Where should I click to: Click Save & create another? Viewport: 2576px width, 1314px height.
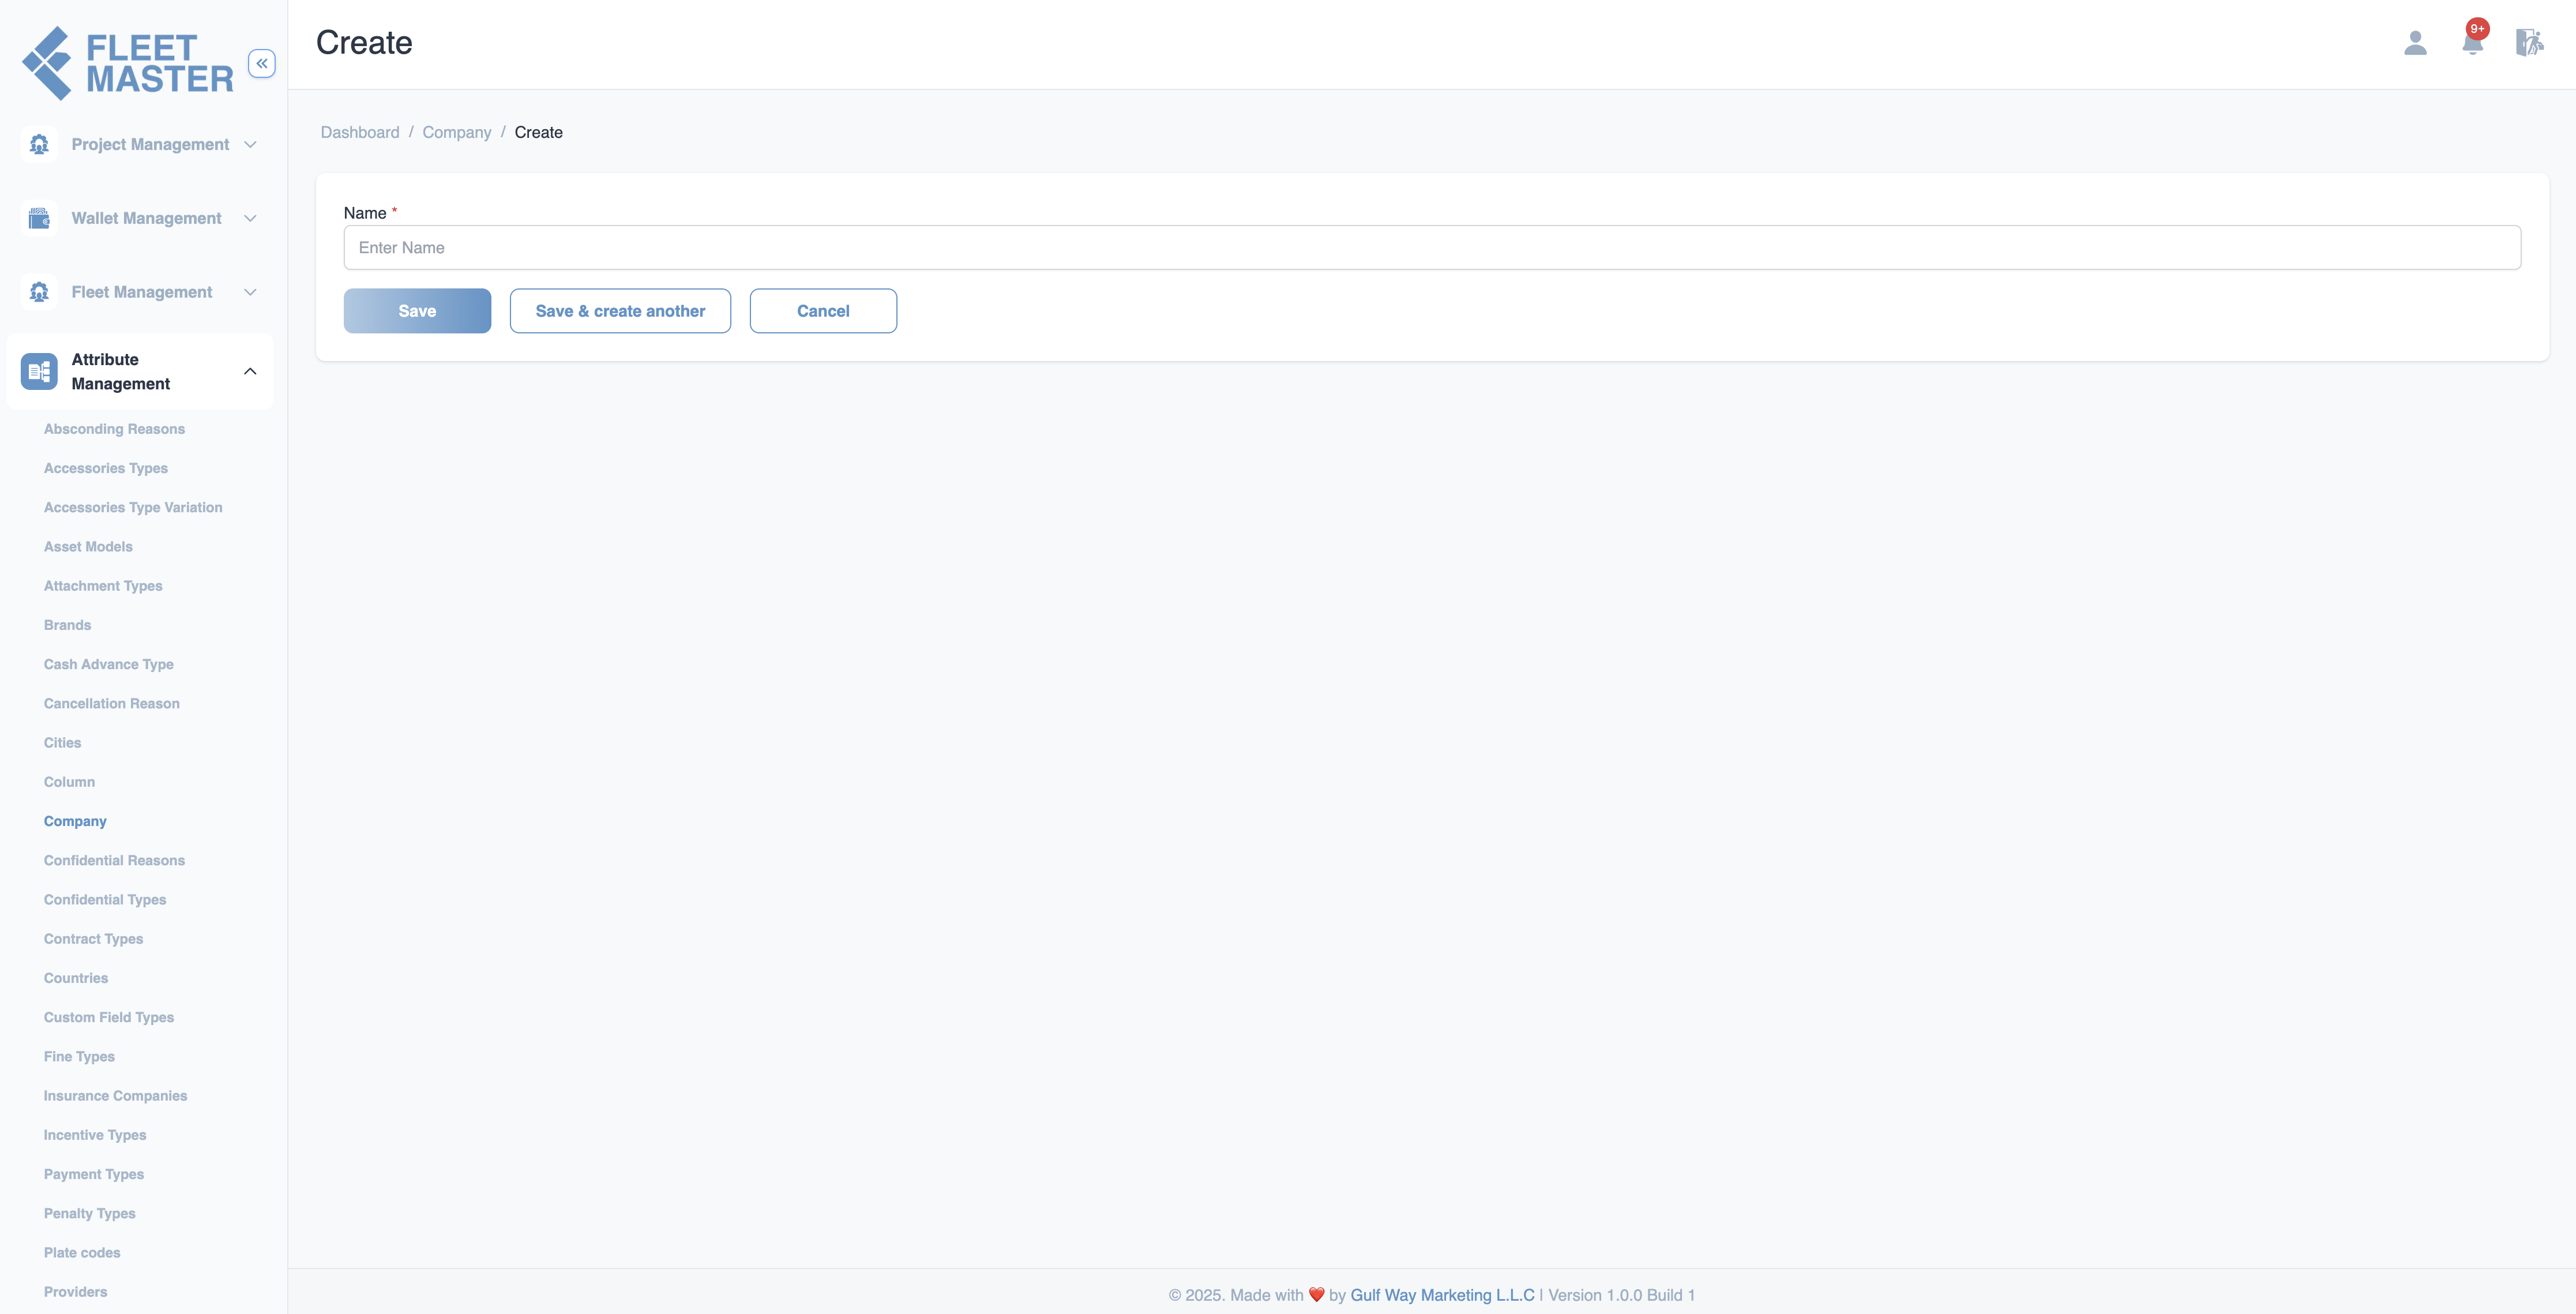pos(620,311)
